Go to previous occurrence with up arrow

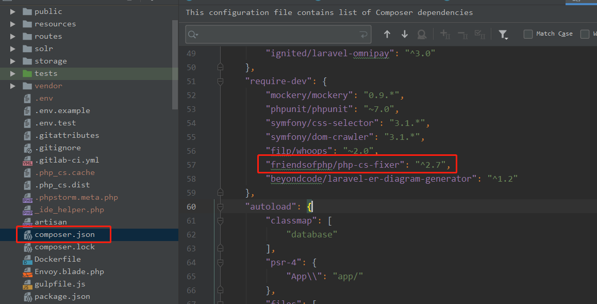pyautogui.click(x=387, y=34)
